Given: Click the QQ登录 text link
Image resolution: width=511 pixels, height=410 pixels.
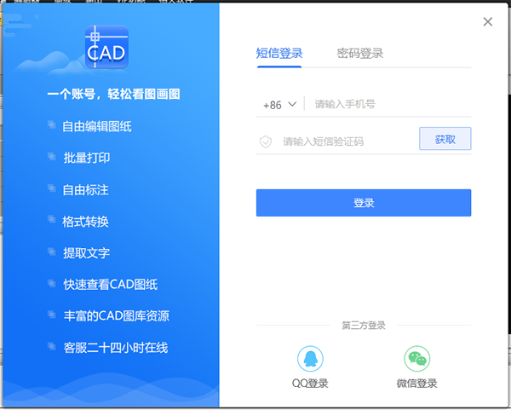Looking at the screenshot, I should click(310, 384).
